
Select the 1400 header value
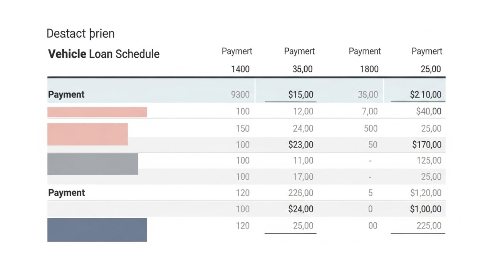(240, 69)
